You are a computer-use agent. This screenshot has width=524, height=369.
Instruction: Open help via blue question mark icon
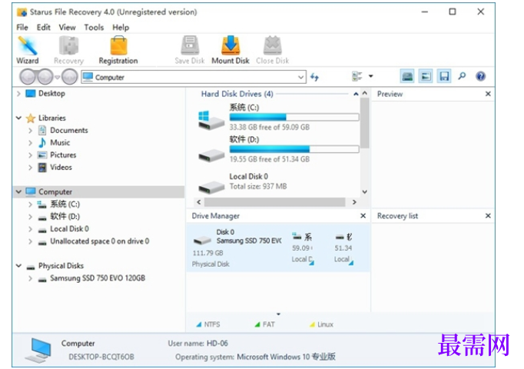(480, 77)
